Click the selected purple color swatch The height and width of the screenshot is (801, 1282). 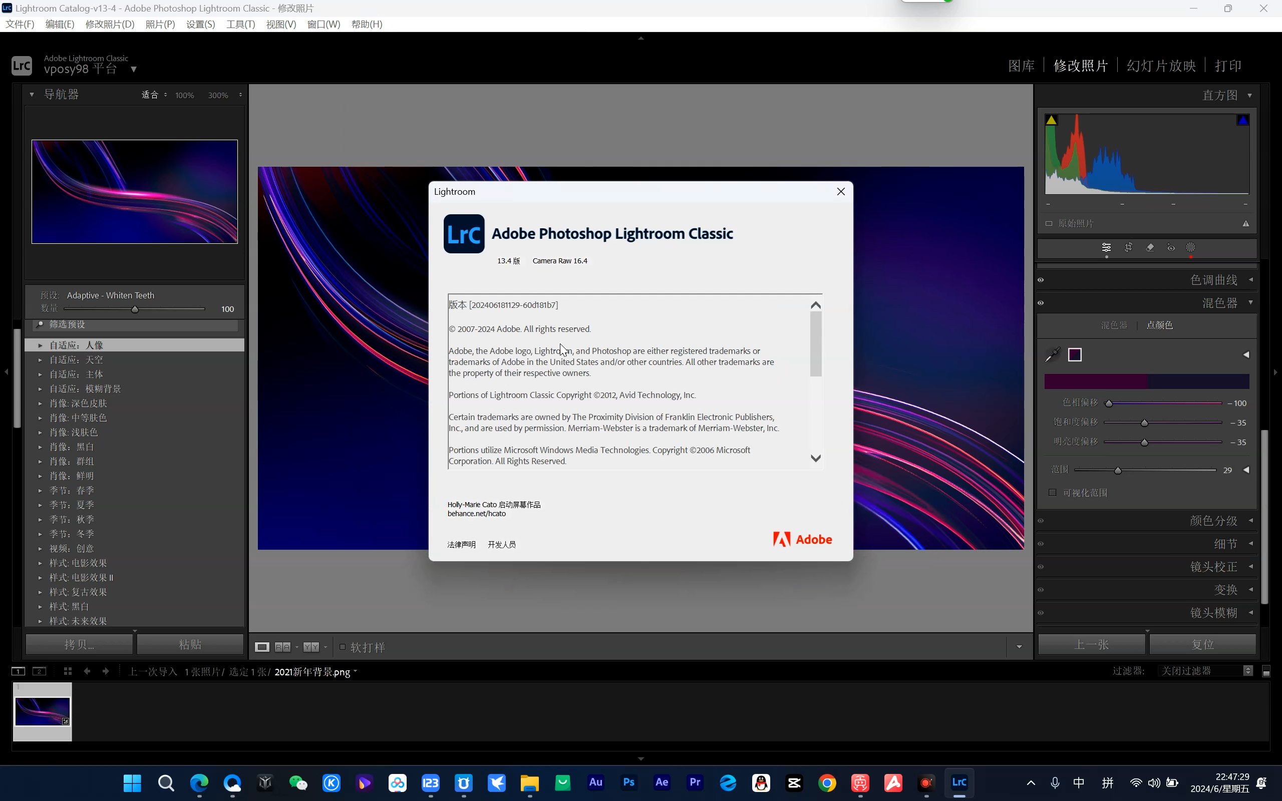[1074, 354]
